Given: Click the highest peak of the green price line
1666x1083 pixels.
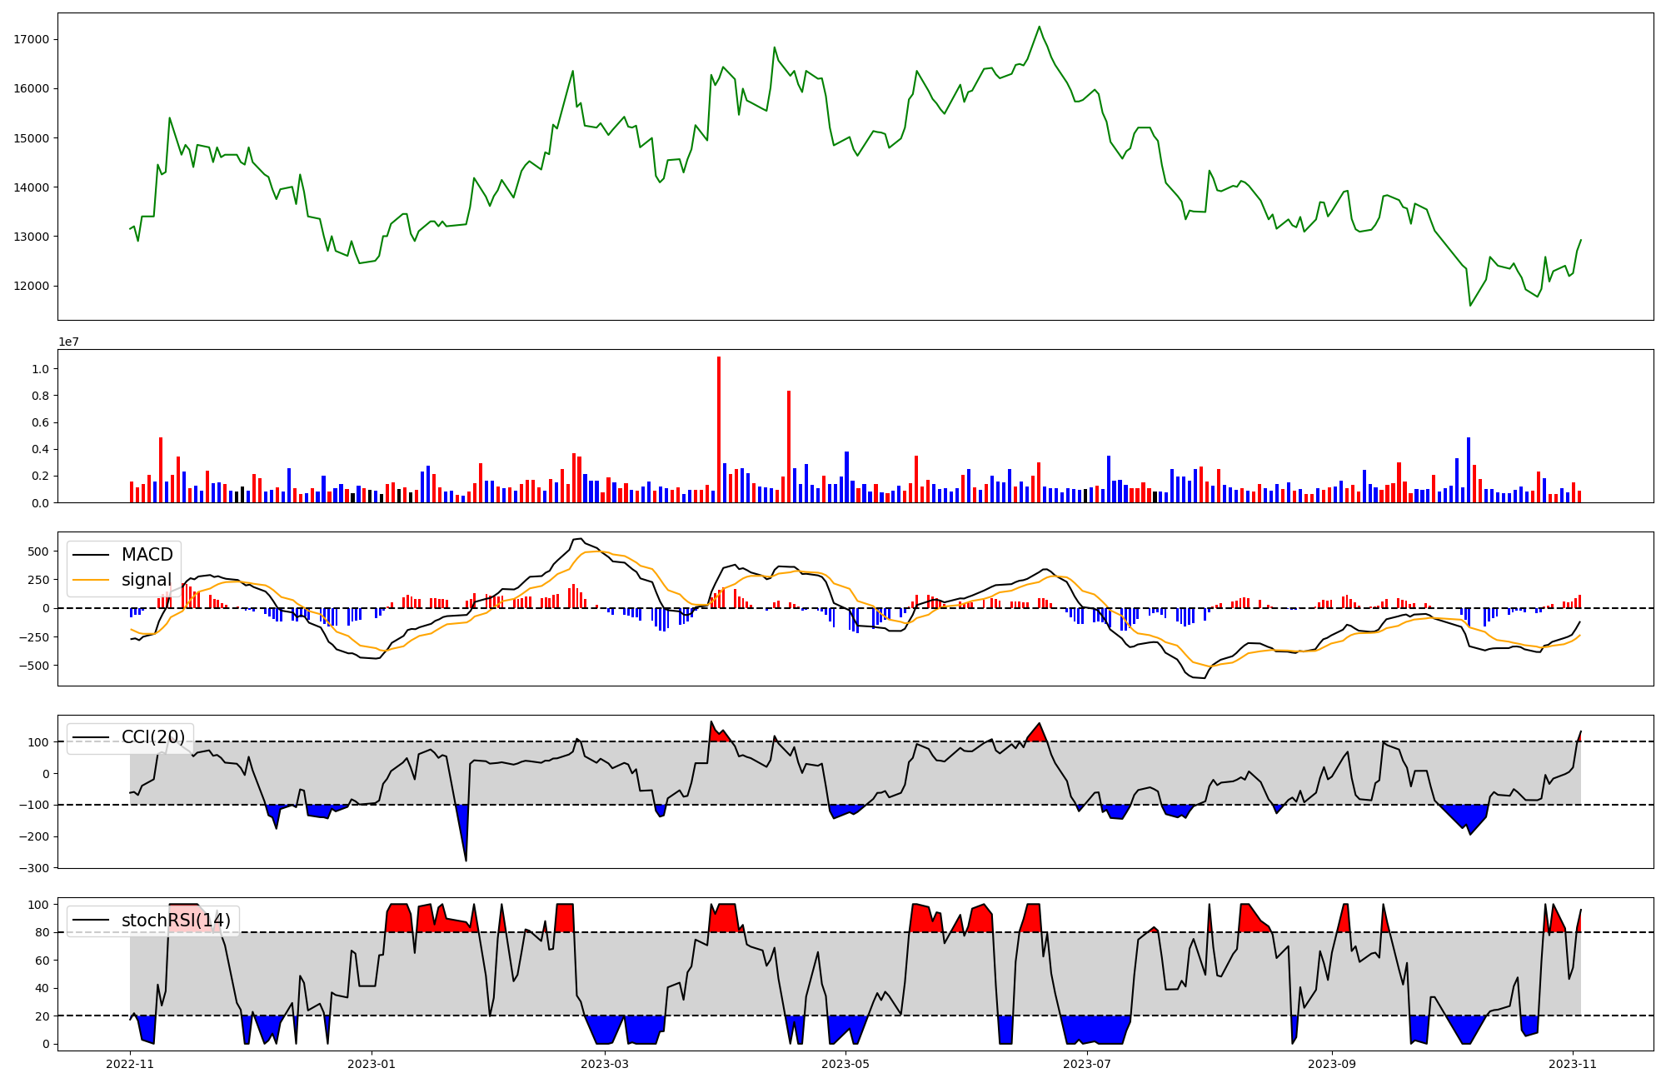Looking at the screenshot, I should [x=1039, y=27].
